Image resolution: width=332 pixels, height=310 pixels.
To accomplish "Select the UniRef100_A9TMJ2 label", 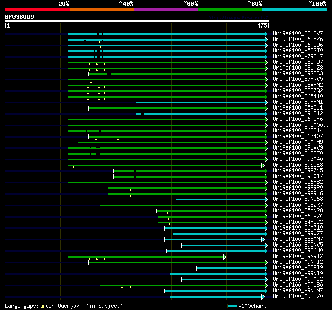I will (x=298, y=279).
